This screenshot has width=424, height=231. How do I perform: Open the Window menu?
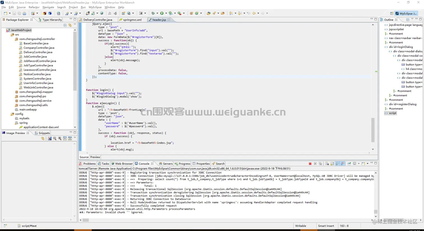pos(110,7)
